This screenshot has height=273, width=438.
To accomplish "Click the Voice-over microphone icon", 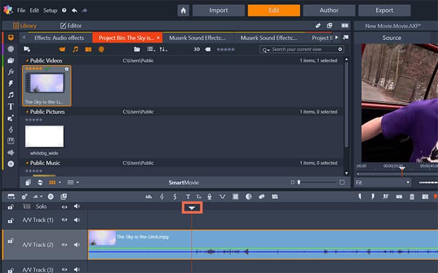I will [209, 197].
